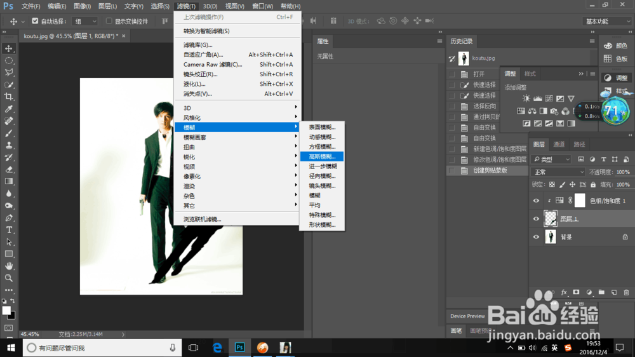Viewport: 635px width, 357px height.
Task: Choose 动感模糊 menu entry
Action: click(x=322, y=137)
